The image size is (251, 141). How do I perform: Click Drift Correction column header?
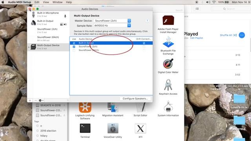click(144, 39)
